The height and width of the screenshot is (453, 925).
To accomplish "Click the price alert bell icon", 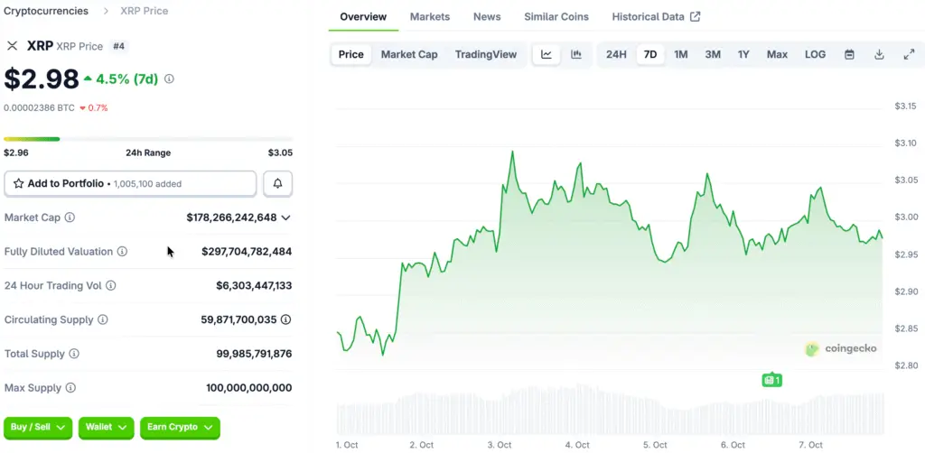I will pyautogui.click(x=277, y=183).
